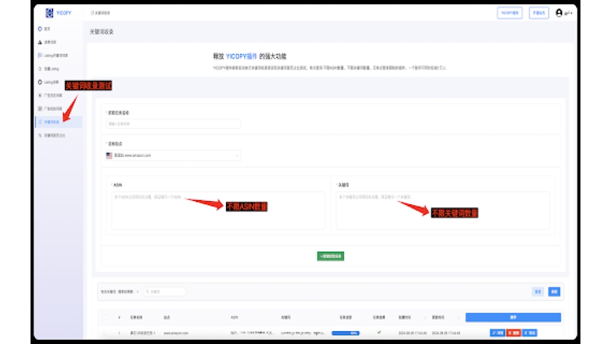The height and width of the screenshot is (344, 611).
Task: Open the 批量 Listing sidebar item
Action: [x=48, y=69]
